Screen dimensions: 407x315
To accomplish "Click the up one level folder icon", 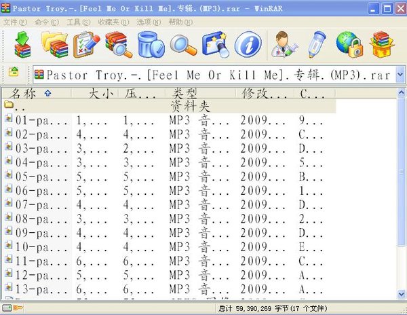I will [14, 72].
